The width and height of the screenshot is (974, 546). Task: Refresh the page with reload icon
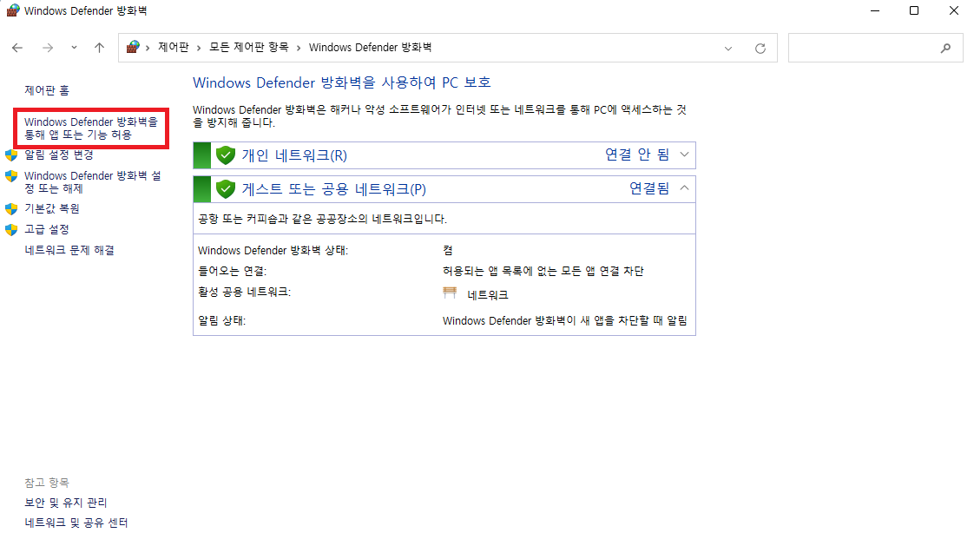pyautogui.click(x=760, y=49)
